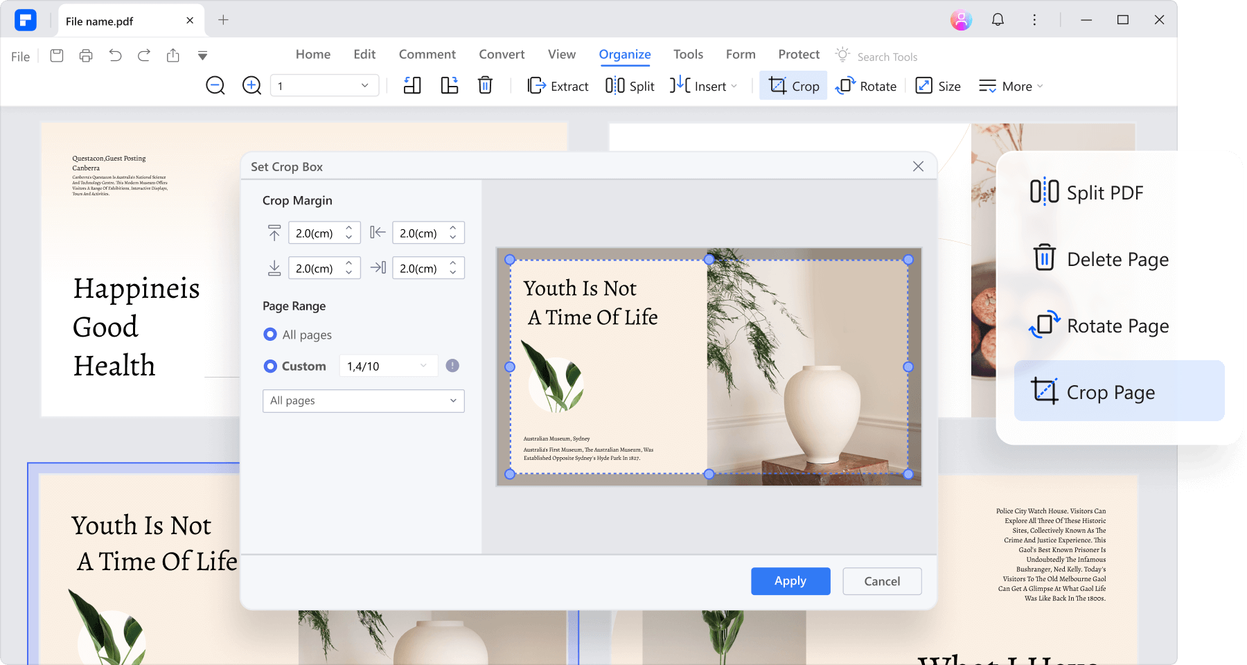Click the Cancel button
Screen dimensions: 1247x665
pos(882,581)
